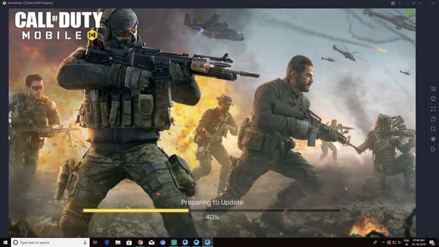Open the volume icon in system tray
The width and height of the screenshot is (439, 247).
[399, 242]
